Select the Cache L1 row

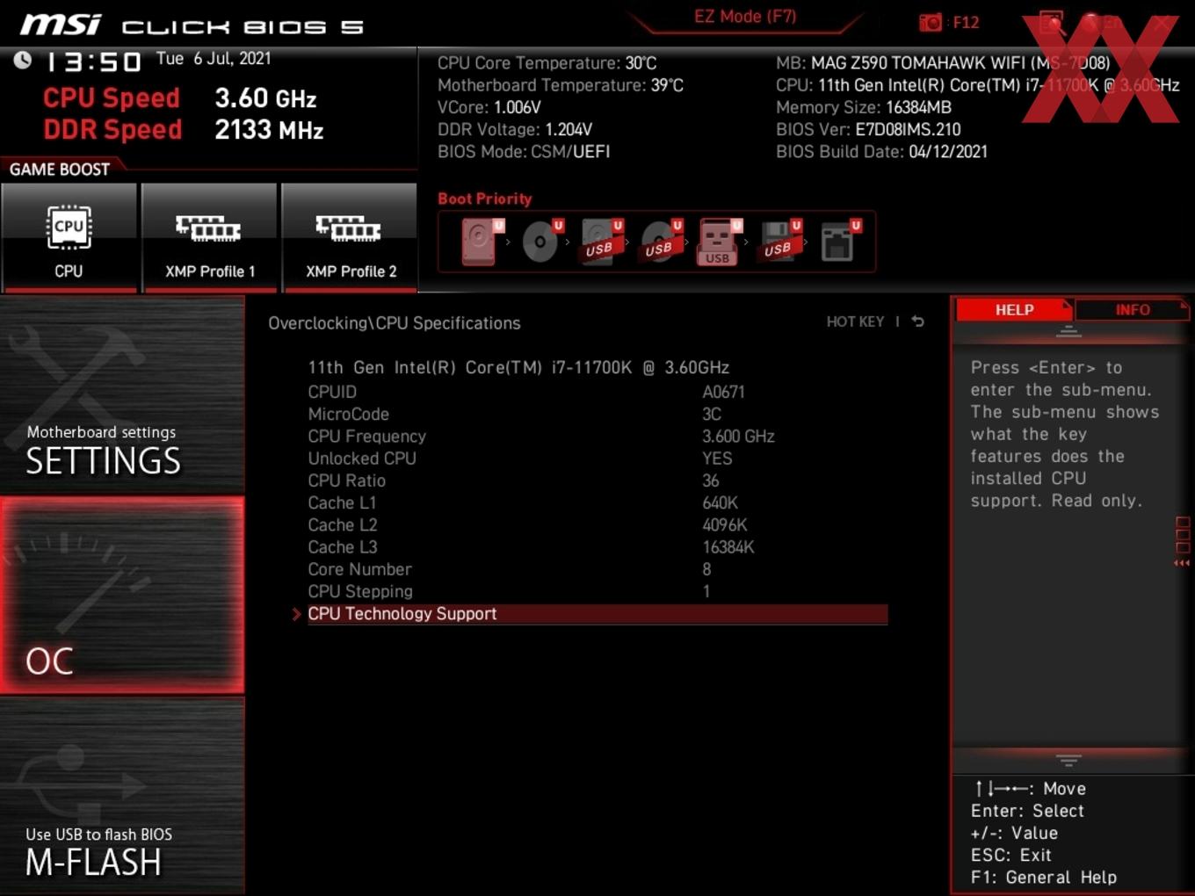597,502
